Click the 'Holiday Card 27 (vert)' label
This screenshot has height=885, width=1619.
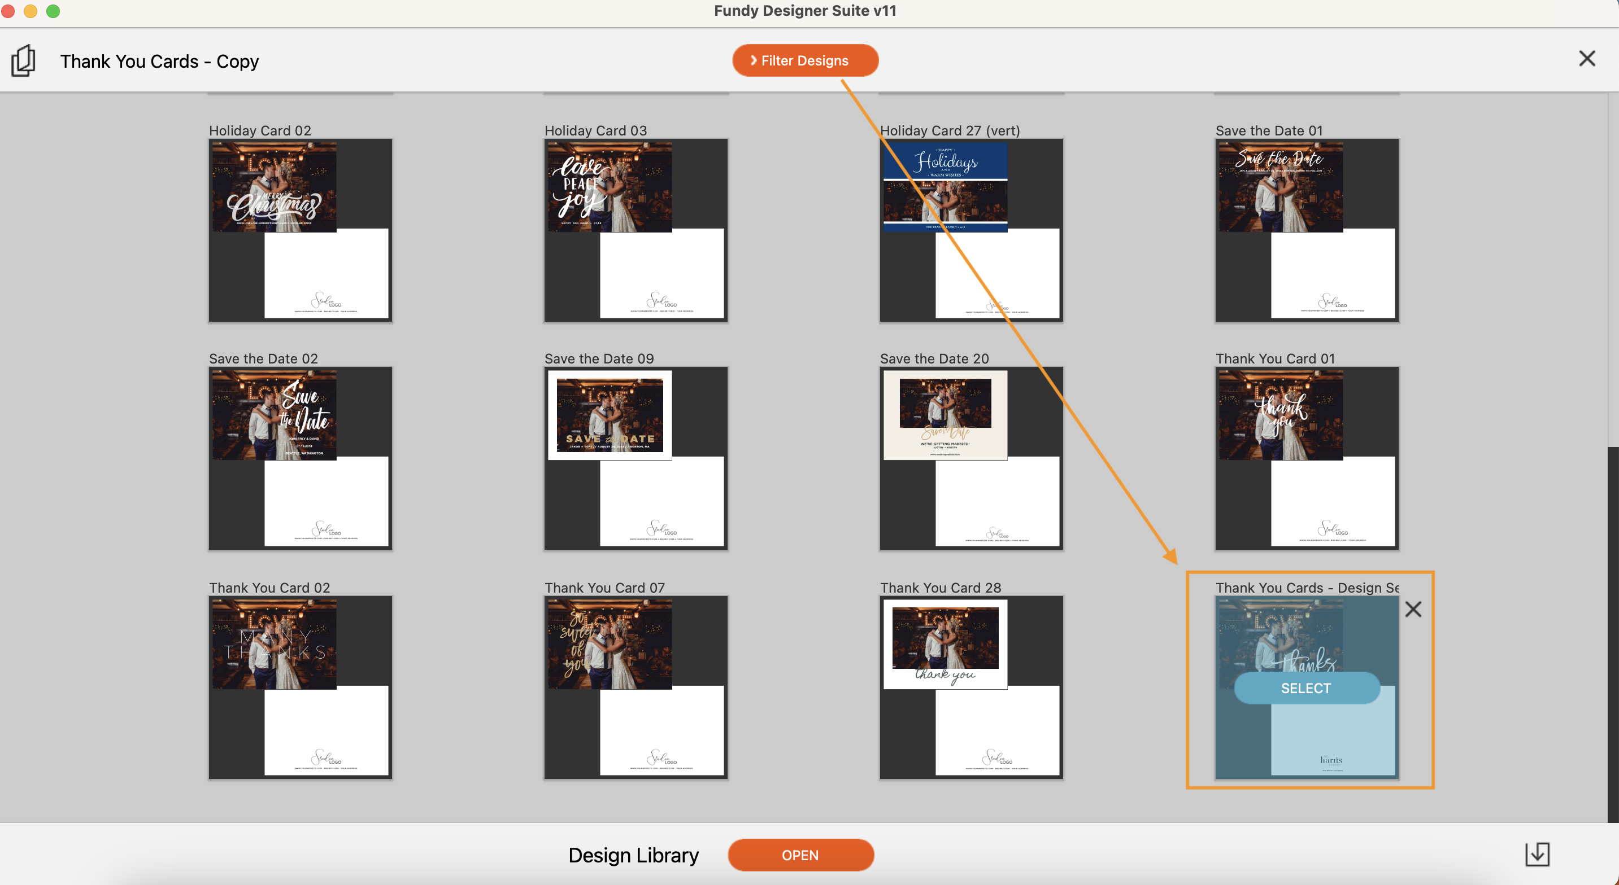[x=950, y=130]
